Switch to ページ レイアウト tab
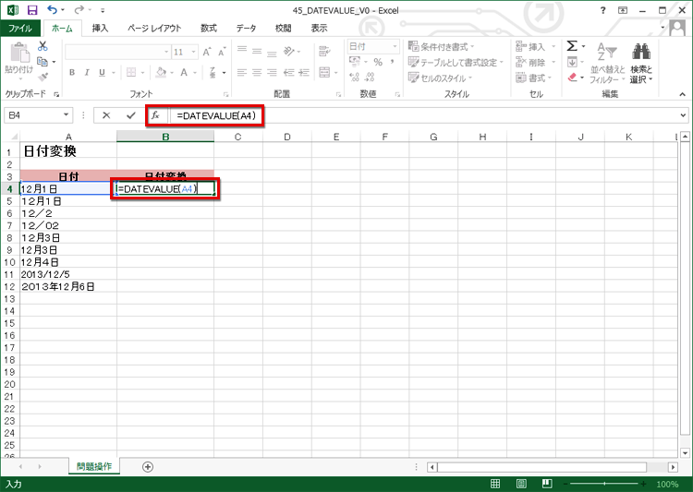 point(154,29)
